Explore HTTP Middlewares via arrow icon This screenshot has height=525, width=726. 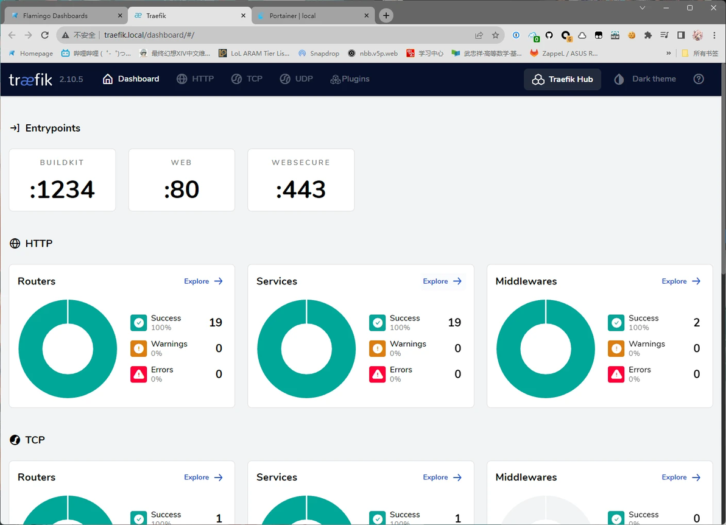(x=696, y=281)
